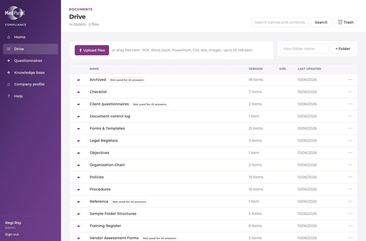The width and height of the screenshot is (366, 241).
Task: Open the Vendor Assessment Forms folder
Action: [x=114, y=238]
